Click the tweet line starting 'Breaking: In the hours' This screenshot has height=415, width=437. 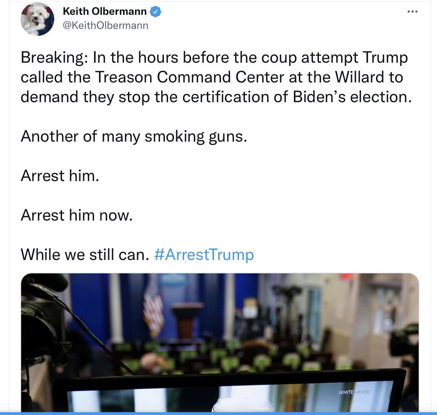click(214, 57)
